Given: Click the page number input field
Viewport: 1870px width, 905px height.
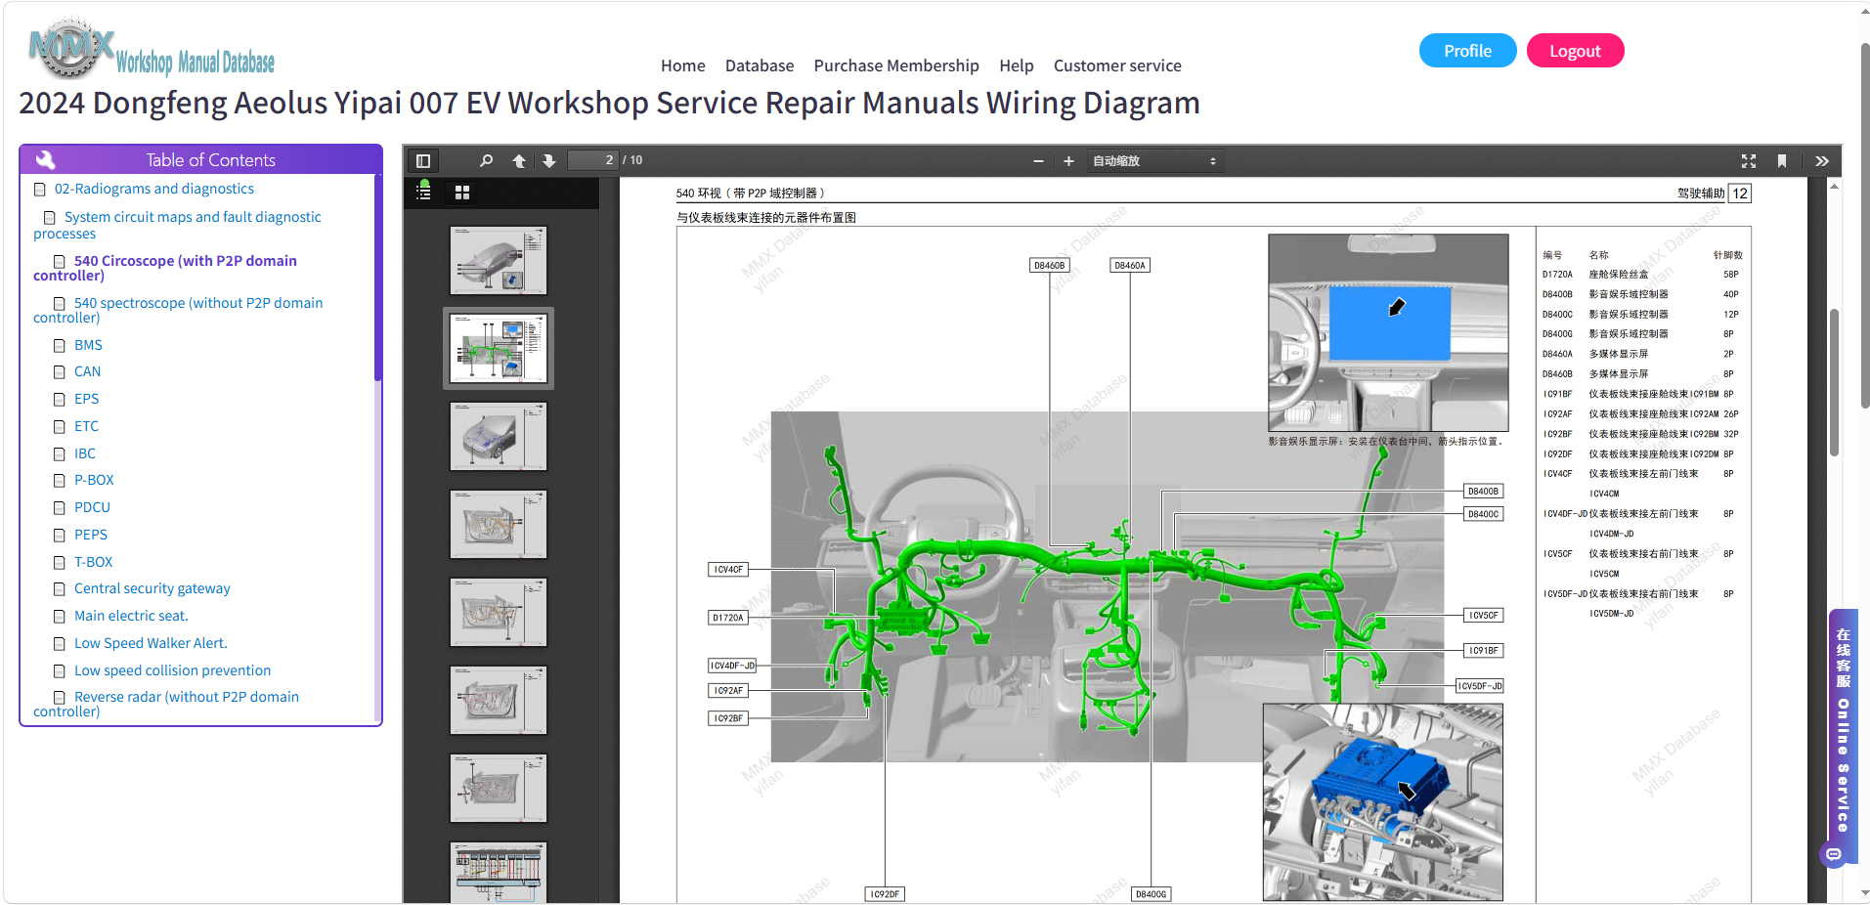Looking at the screenshot, I should click(593, 160).
